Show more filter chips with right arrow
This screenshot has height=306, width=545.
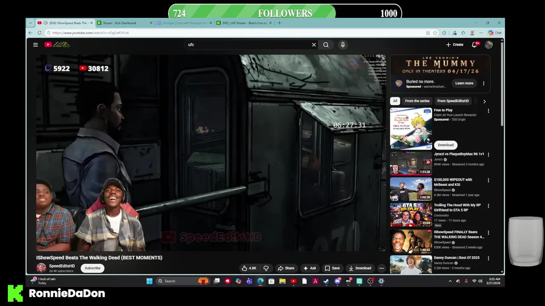tap(484, 101)
